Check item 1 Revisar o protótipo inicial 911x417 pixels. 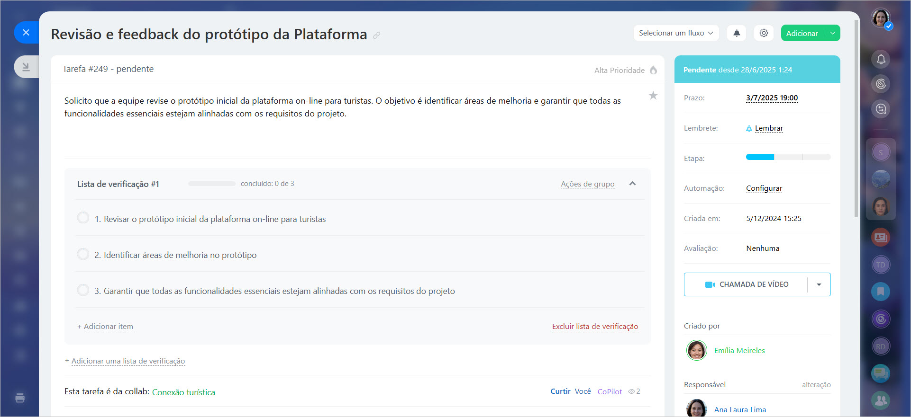(83, 218)
